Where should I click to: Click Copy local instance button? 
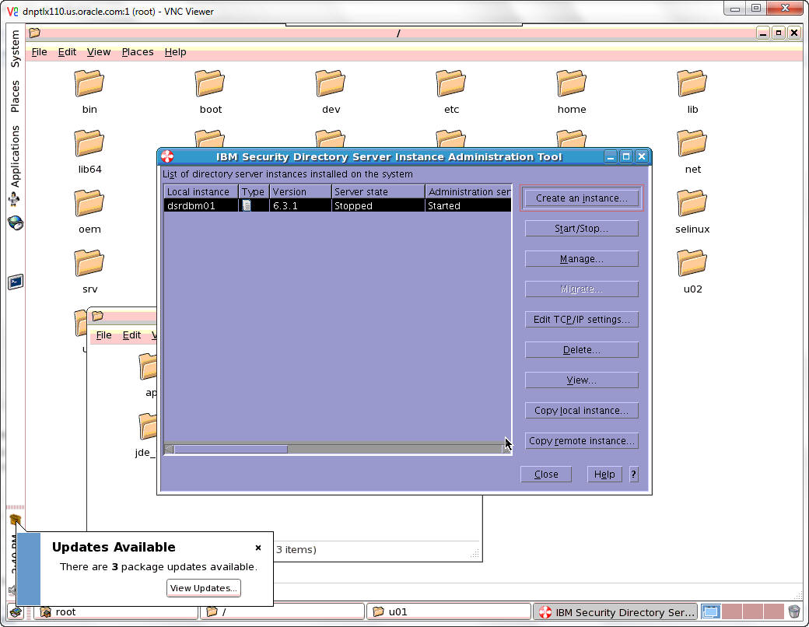[582, 410]
